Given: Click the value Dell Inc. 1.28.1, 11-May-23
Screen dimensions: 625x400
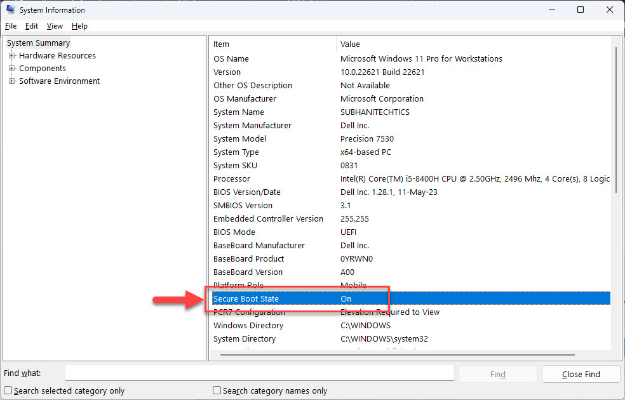Looking at the screenshot, I should coord(389,192).
